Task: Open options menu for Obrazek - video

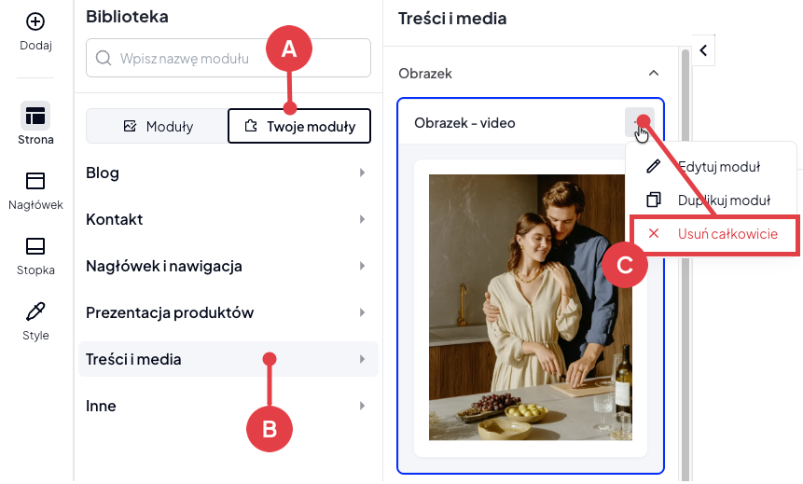Action: 640,122
